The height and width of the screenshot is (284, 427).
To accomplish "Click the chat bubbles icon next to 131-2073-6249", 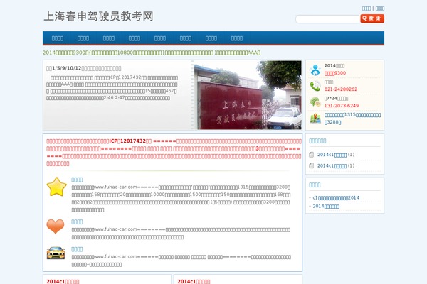I will (x=315, y=102).
